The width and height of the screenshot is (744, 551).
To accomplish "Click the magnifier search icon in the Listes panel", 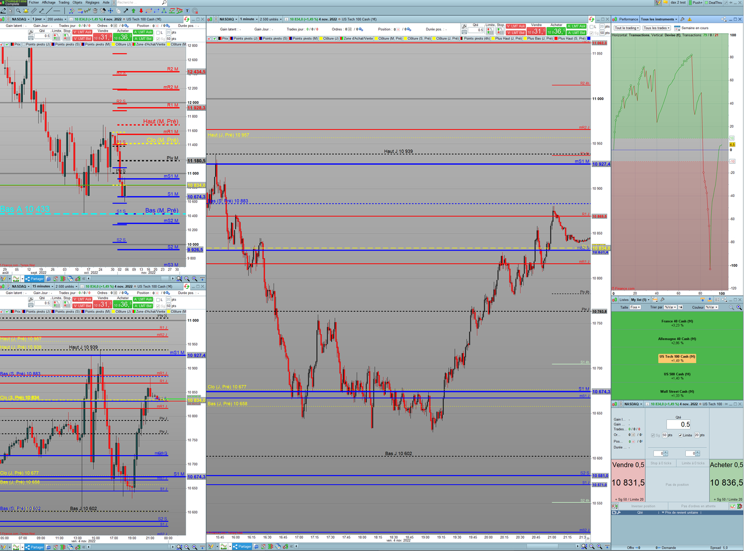I will (739, 307).
